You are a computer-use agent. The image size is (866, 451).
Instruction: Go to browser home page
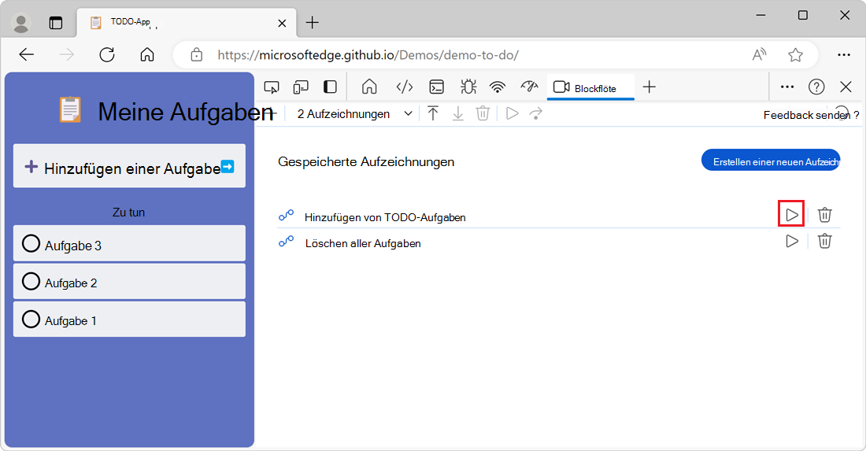click(147, 54)
